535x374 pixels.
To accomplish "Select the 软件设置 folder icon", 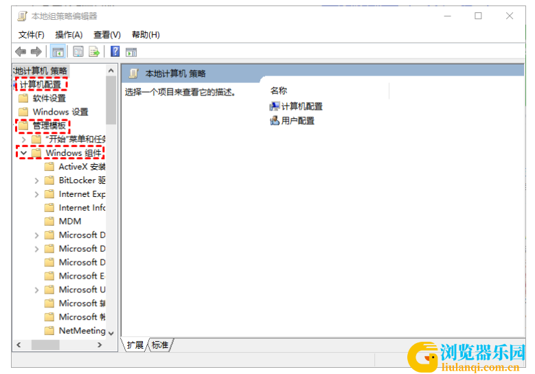I will [x=23, y=98].
